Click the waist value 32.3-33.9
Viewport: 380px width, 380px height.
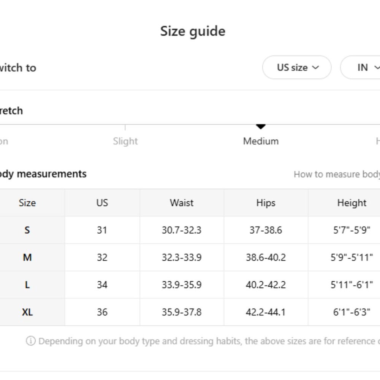tap(182, 257)
